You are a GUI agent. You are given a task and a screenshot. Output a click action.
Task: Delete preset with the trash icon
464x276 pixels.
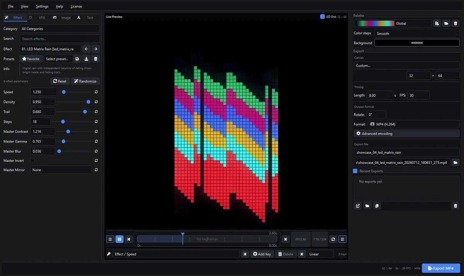(96, 59)
